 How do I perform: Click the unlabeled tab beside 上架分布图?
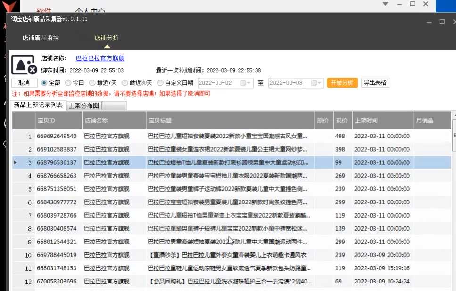coord(114,105)
